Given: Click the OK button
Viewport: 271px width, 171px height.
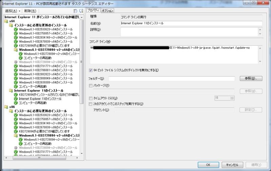Looking at the screenshot, I should pos(208,165).
